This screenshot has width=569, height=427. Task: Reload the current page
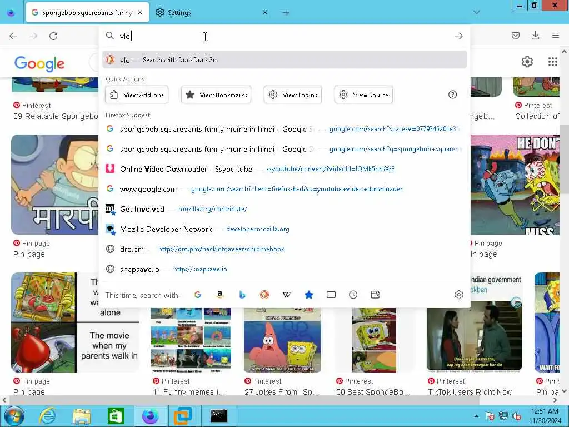(53, 36)
